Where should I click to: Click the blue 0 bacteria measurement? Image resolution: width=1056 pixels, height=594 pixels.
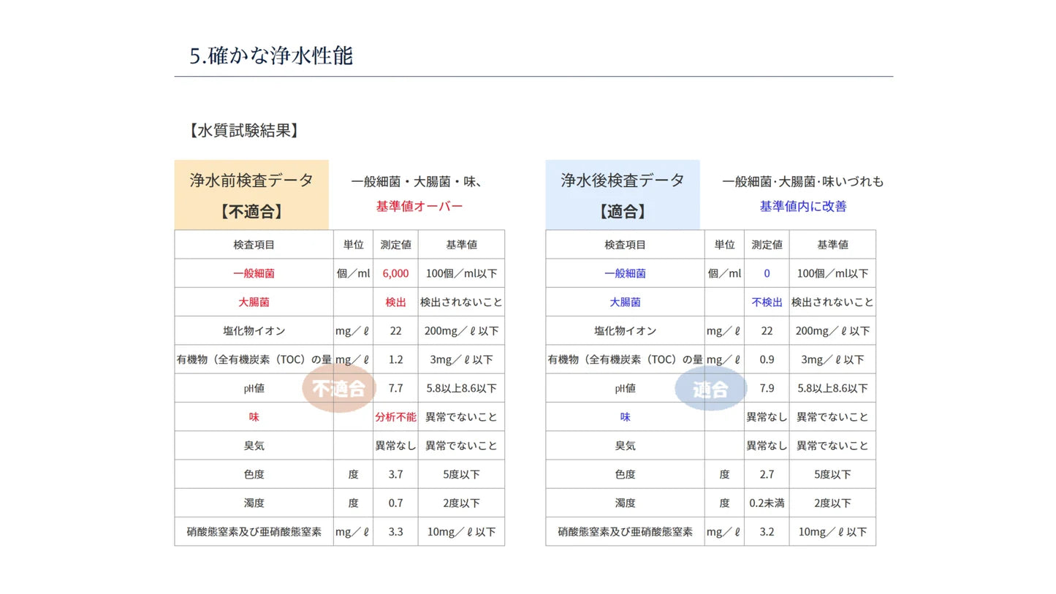pyautogui.click(x=767, y=273)
